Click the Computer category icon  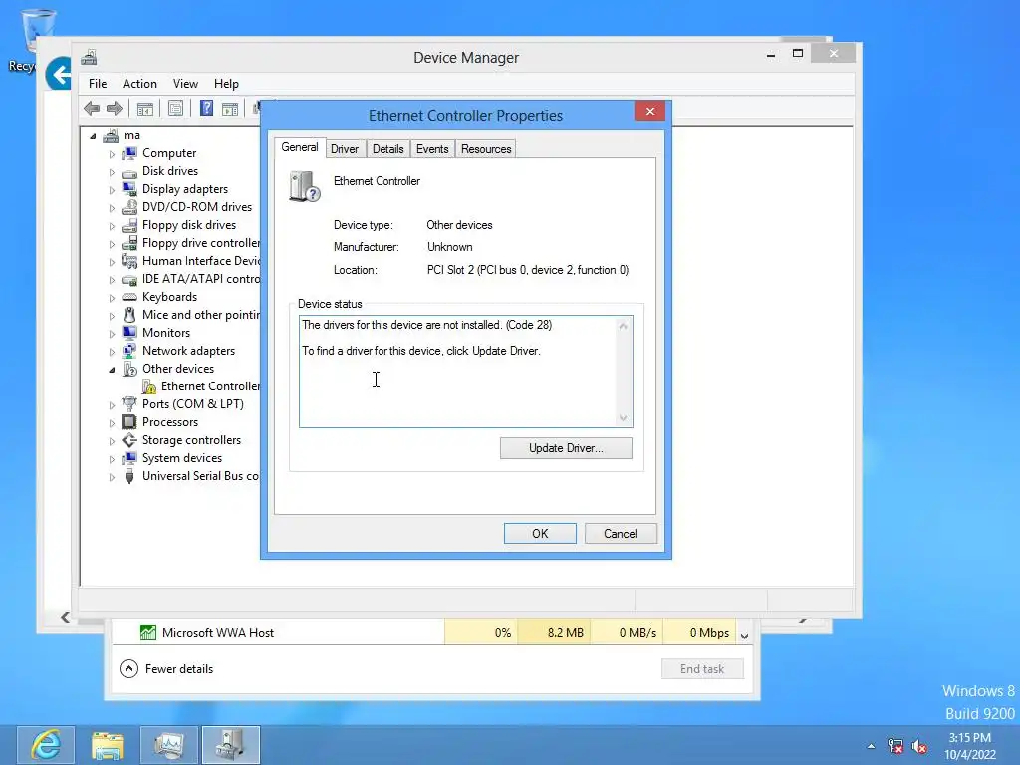129,153
